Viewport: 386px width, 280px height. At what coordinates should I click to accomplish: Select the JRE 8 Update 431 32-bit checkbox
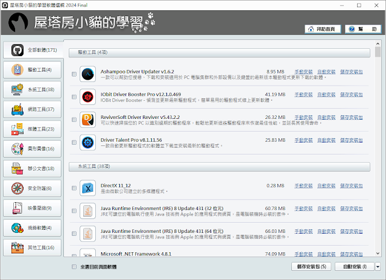tap(74, 211)
